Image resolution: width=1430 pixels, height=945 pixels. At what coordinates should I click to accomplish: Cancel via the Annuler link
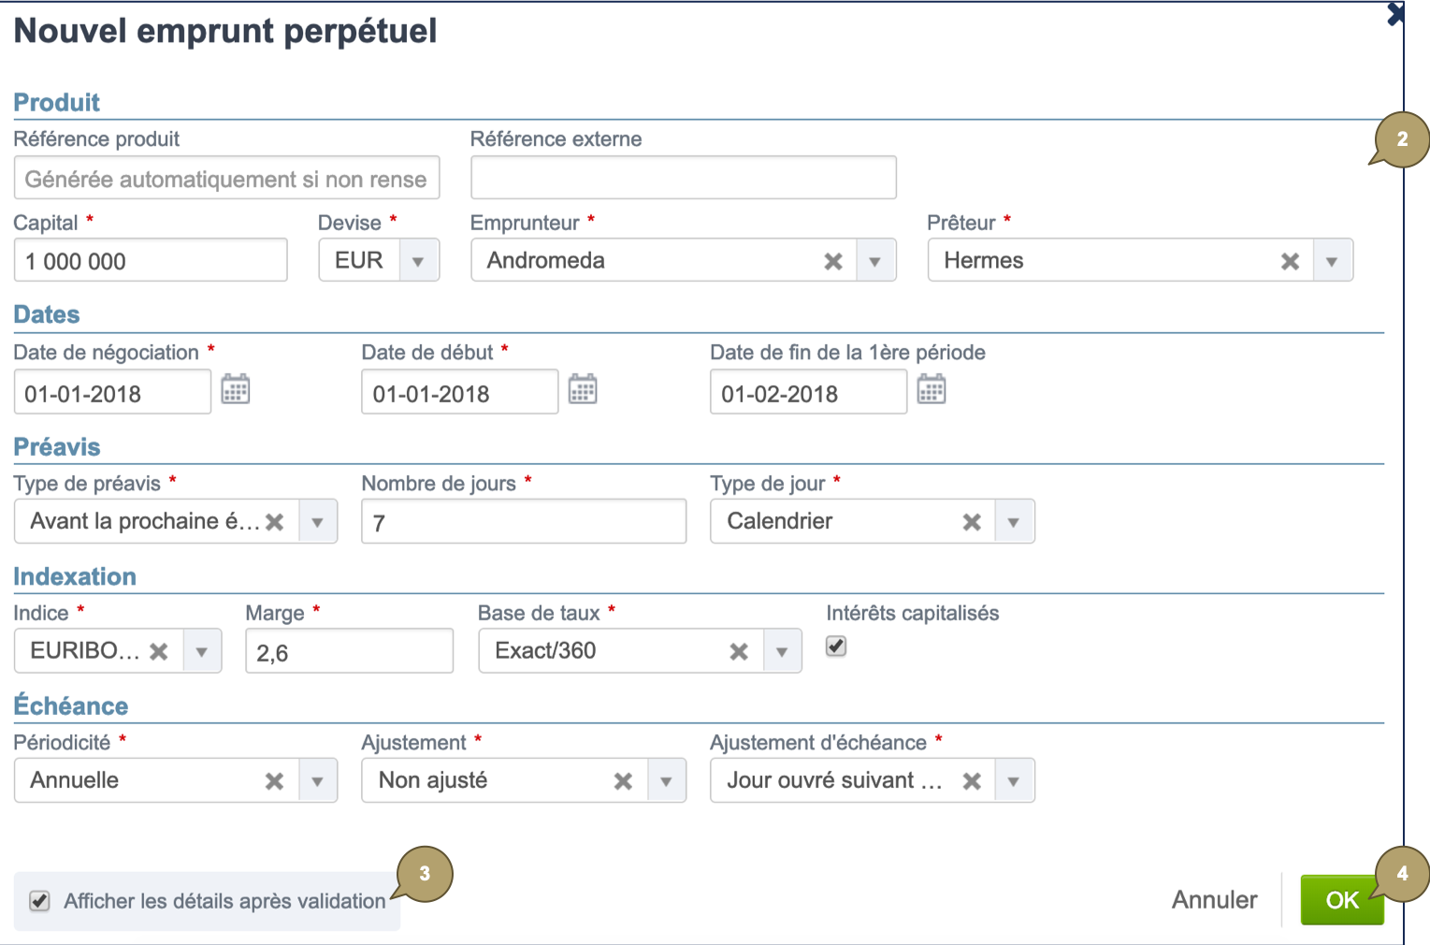(x=1213, y=899)
